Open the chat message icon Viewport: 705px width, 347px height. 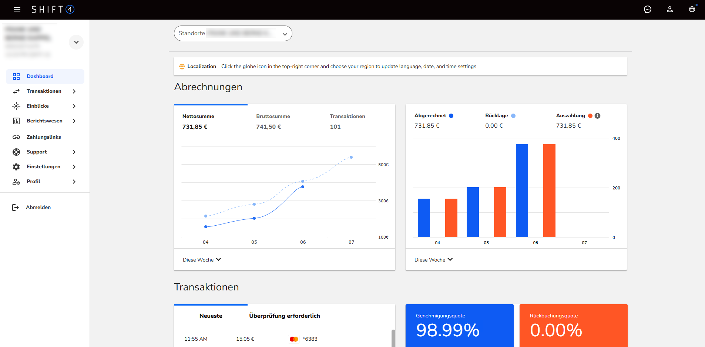[x=648, y=9]
